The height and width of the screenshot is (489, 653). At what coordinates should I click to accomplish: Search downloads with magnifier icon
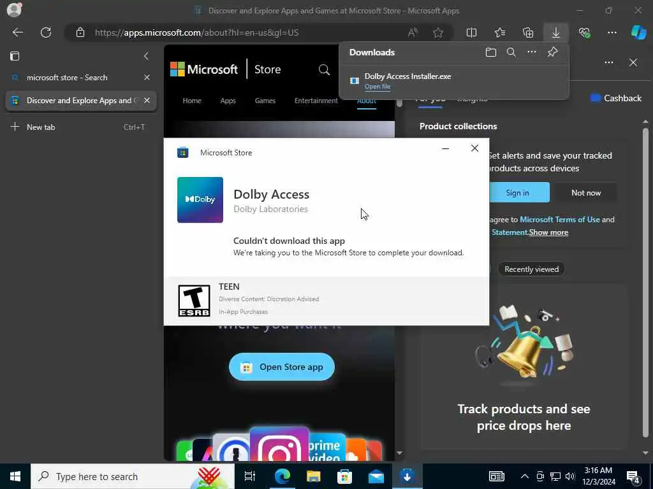pos(511,52)
